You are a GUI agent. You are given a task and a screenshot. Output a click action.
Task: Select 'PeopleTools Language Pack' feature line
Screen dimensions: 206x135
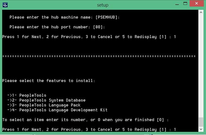(44, 105)
